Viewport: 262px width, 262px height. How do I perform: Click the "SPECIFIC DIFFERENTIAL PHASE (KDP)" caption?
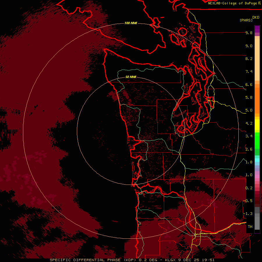pyautogui.click(x=93, y=260)
